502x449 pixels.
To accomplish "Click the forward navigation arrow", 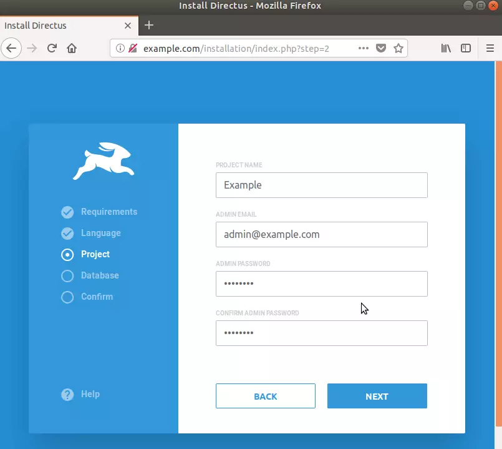I will coord(32,49).
